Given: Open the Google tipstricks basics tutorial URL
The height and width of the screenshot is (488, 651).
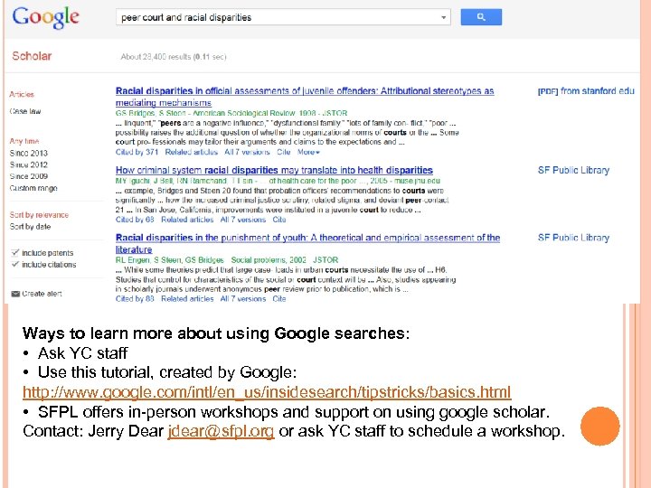Looking at the screenshot, I should click(267, 392).
